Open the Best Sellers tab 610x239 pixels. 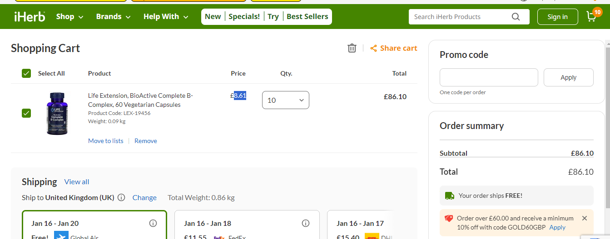(307, 17)
